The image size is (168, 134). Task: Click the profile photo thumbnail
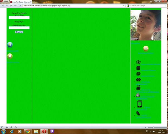pos(146,25)
